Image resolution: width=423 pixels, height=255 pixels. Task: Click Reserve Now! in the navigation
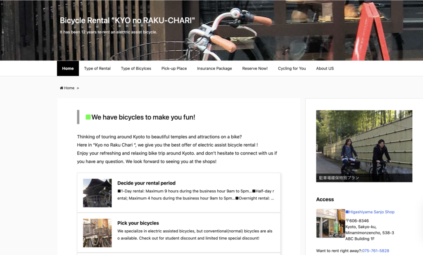[255, 68]
